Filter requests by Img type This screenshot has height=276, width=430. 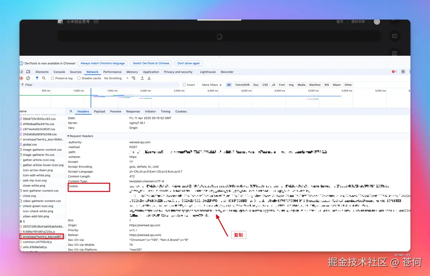(x=291, y=85)
